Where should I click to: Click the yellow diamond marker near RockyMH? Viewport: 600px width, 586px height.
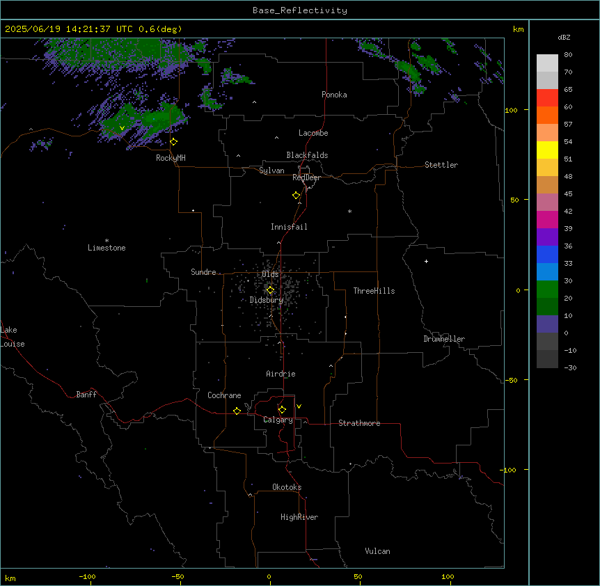(174, 142)
